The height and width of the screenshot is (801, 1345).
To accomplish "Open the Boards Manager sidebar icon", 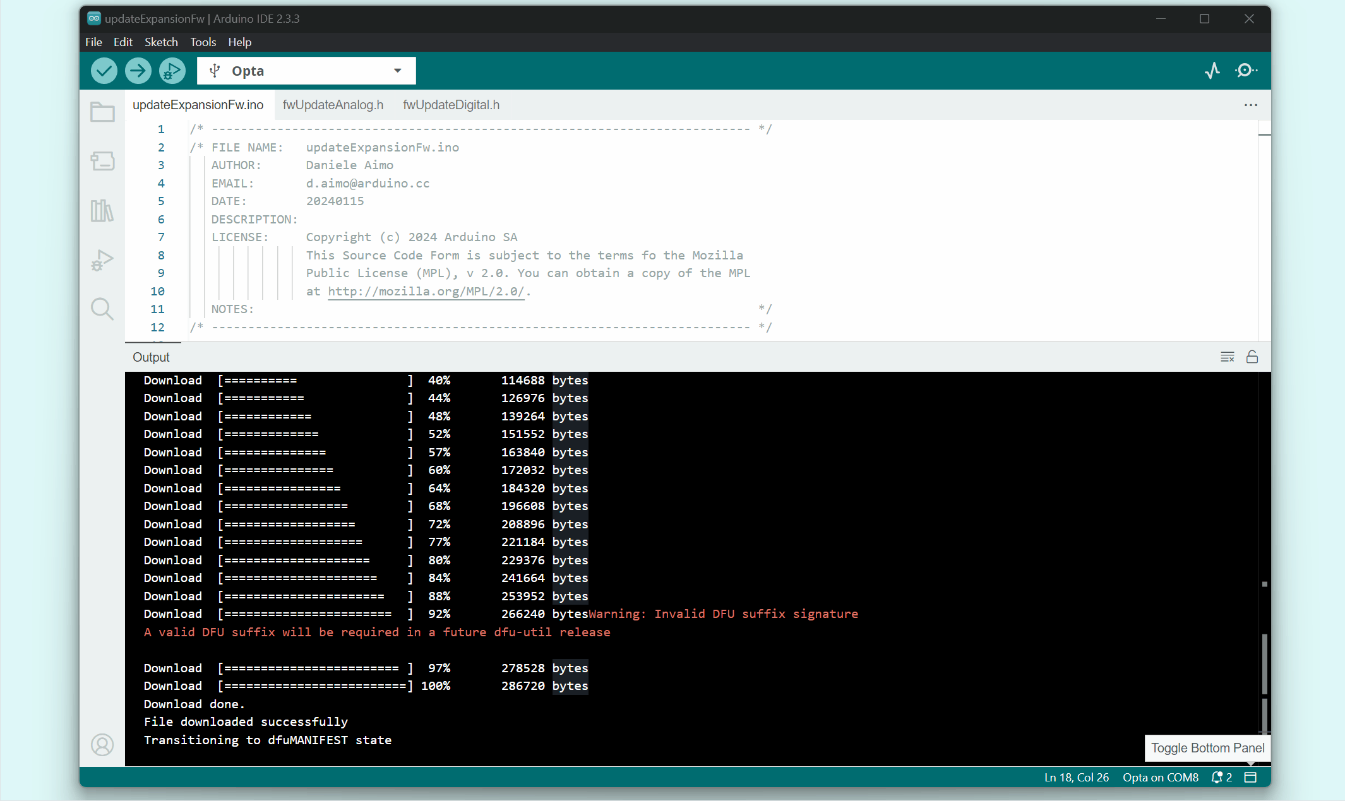I will [102, 161].
